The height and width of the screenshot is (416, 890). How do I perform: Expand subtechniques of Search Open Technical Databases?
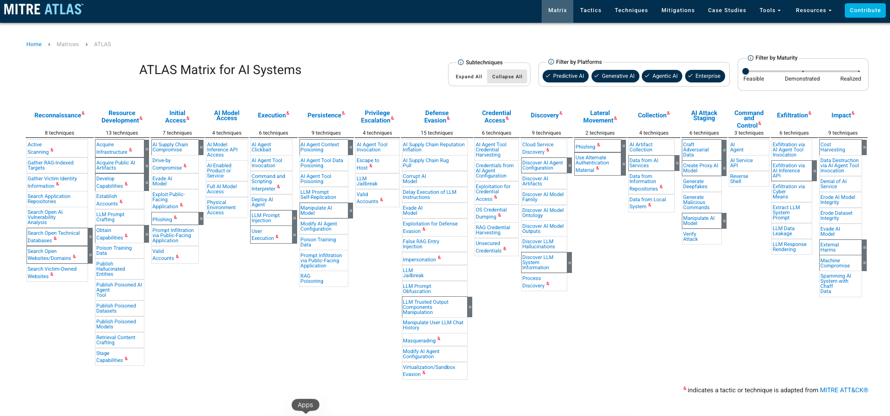tap(90, 237)
